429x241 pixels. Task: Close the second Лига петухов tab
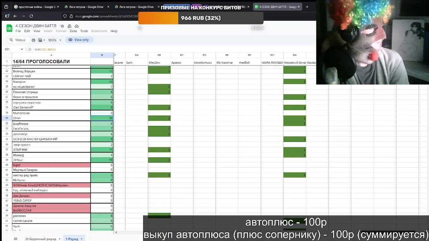pos(159,7)
